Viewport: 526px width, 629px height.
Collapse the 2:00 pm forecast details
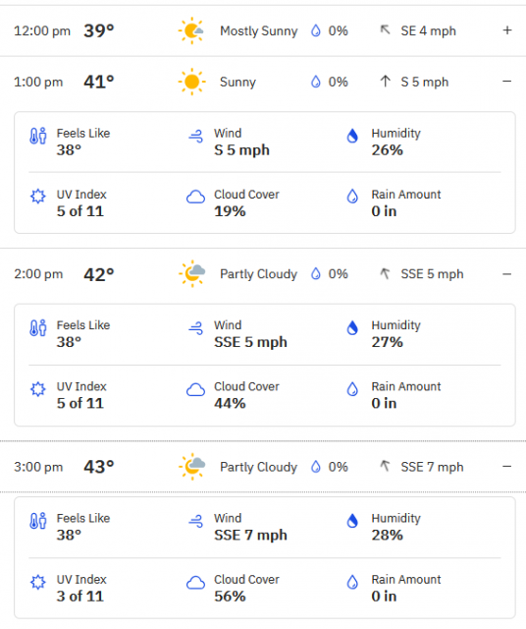coord(507,274)
